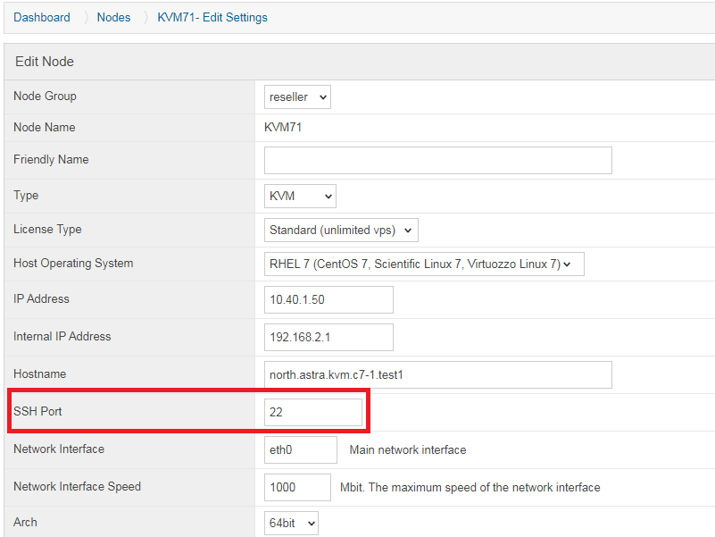Open the Arch dropdown showing 64bit

[290, 522]
